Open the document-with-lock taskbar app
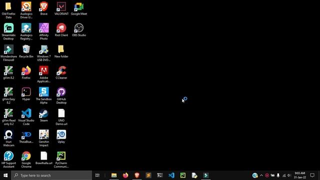 pos(194,175)
